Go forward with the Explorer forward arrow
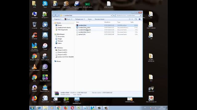Image resolution: width=197 pixels, height=110 pixels. pyautogui.click(x=57, y=16)
